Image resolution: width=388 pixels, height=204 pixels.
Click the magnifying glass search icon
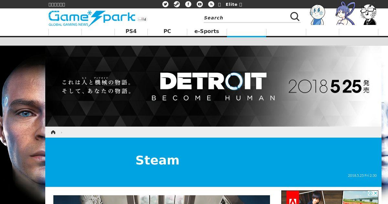(295, 17)
